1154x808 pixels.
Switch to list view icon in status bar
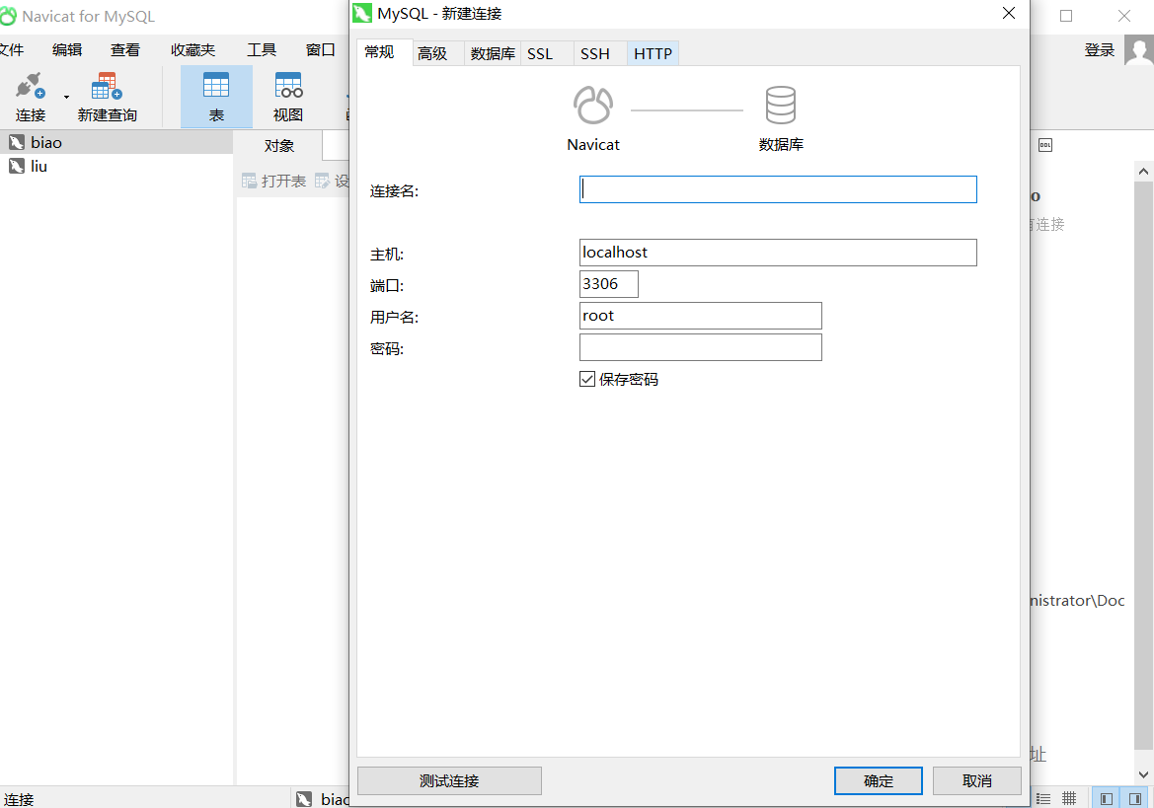point(1043,798)
